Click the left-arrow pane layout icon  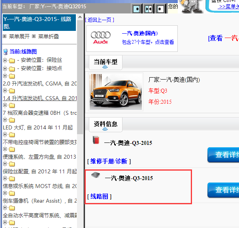click(x=160, y=9)
